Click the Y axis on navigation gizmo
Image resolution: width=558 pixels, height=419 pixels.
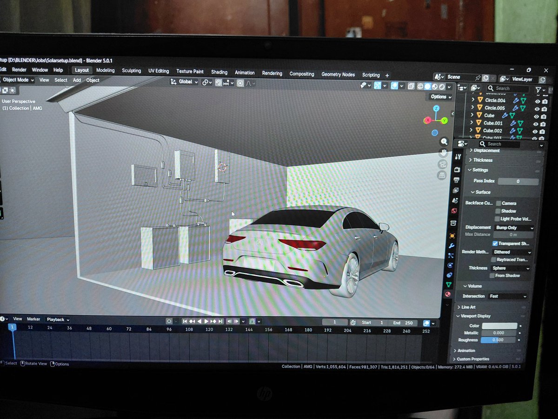pos(445,121)
